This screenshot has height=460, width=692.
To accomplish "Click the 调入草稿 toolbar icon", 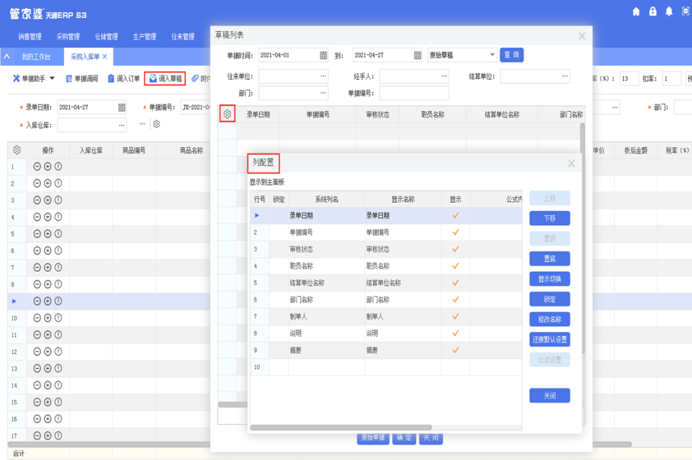I will pos(153,79).
